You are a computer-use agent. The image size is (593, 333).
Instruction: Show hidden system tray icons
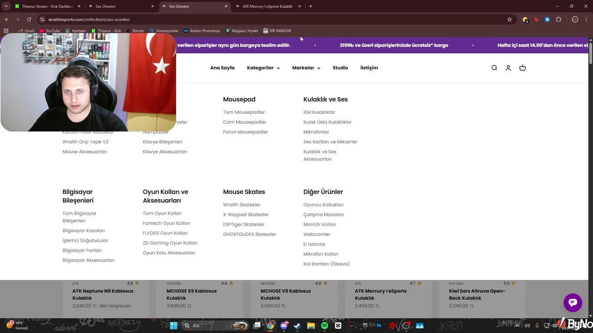(517, 326)
